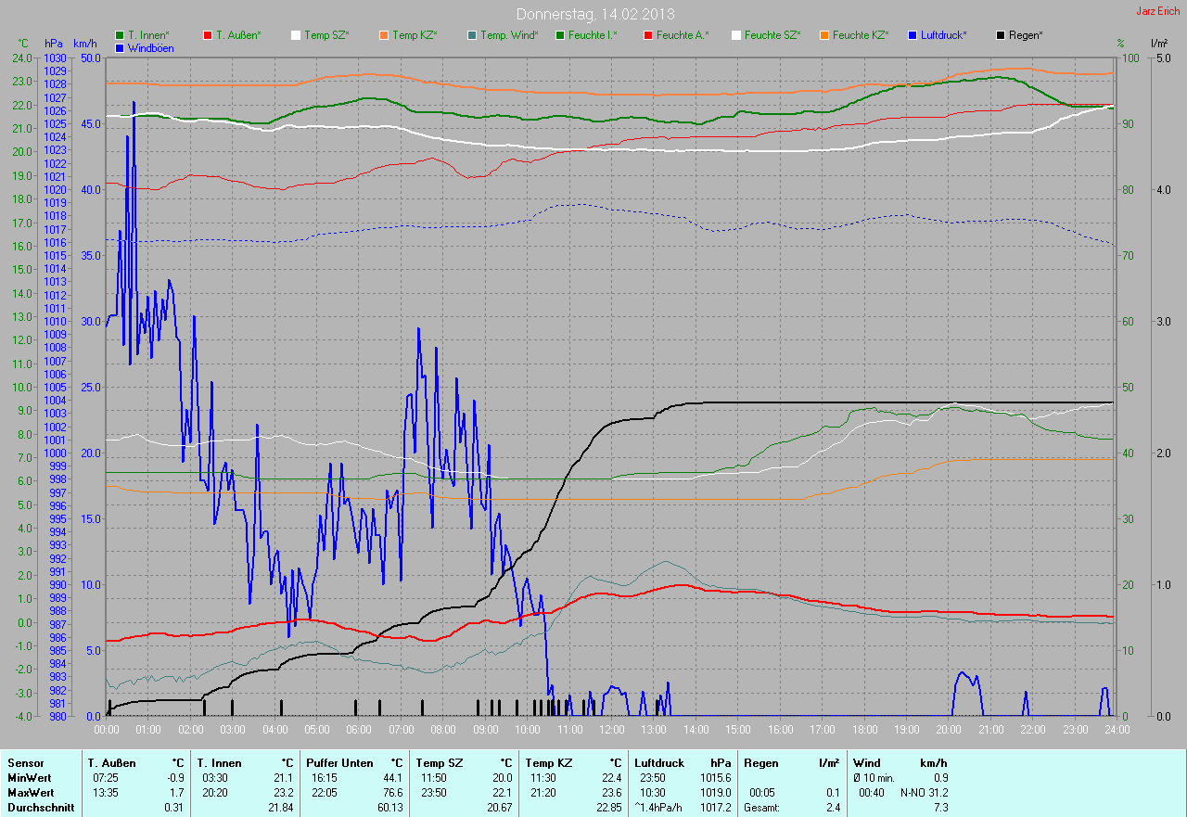This screenshot has height=817, width=1187.
Task: Click the Puffer Unten average value 60.13
Action: pos(389,808)
